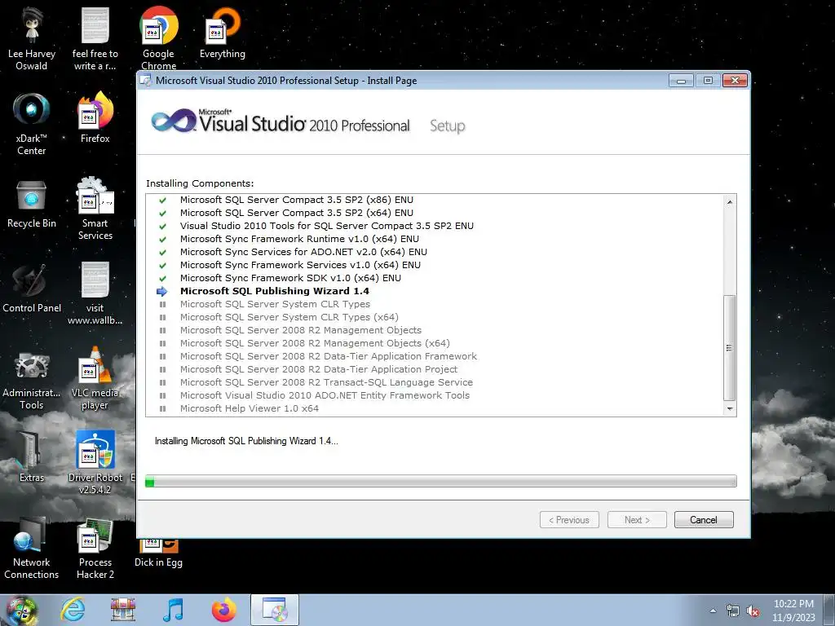Viewport: 835px width, 626px height.
Task: Select 'Microsoft Help Viewer 1.0 x64' row
Action: click(250, 408)
